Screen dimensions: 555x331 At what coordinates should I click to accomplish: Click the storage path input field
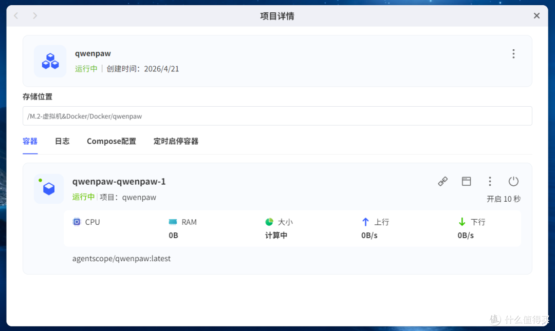277,116
